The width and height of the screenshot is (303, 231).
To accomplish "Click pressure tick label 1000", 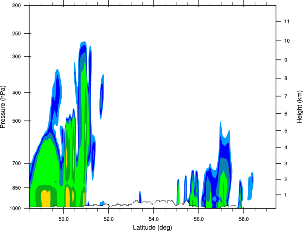I will (15, 208).
